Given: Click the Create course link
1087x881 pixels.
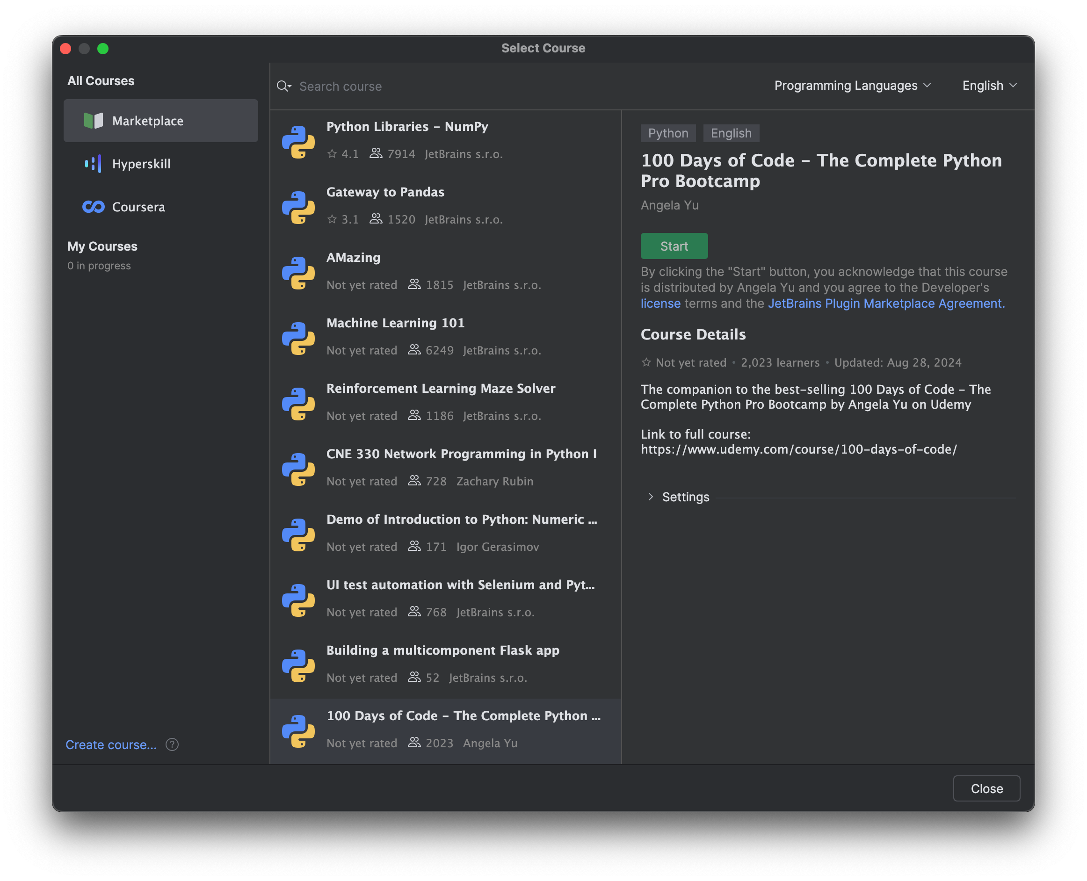Looking at the screenshot, I should coord(111,744).
